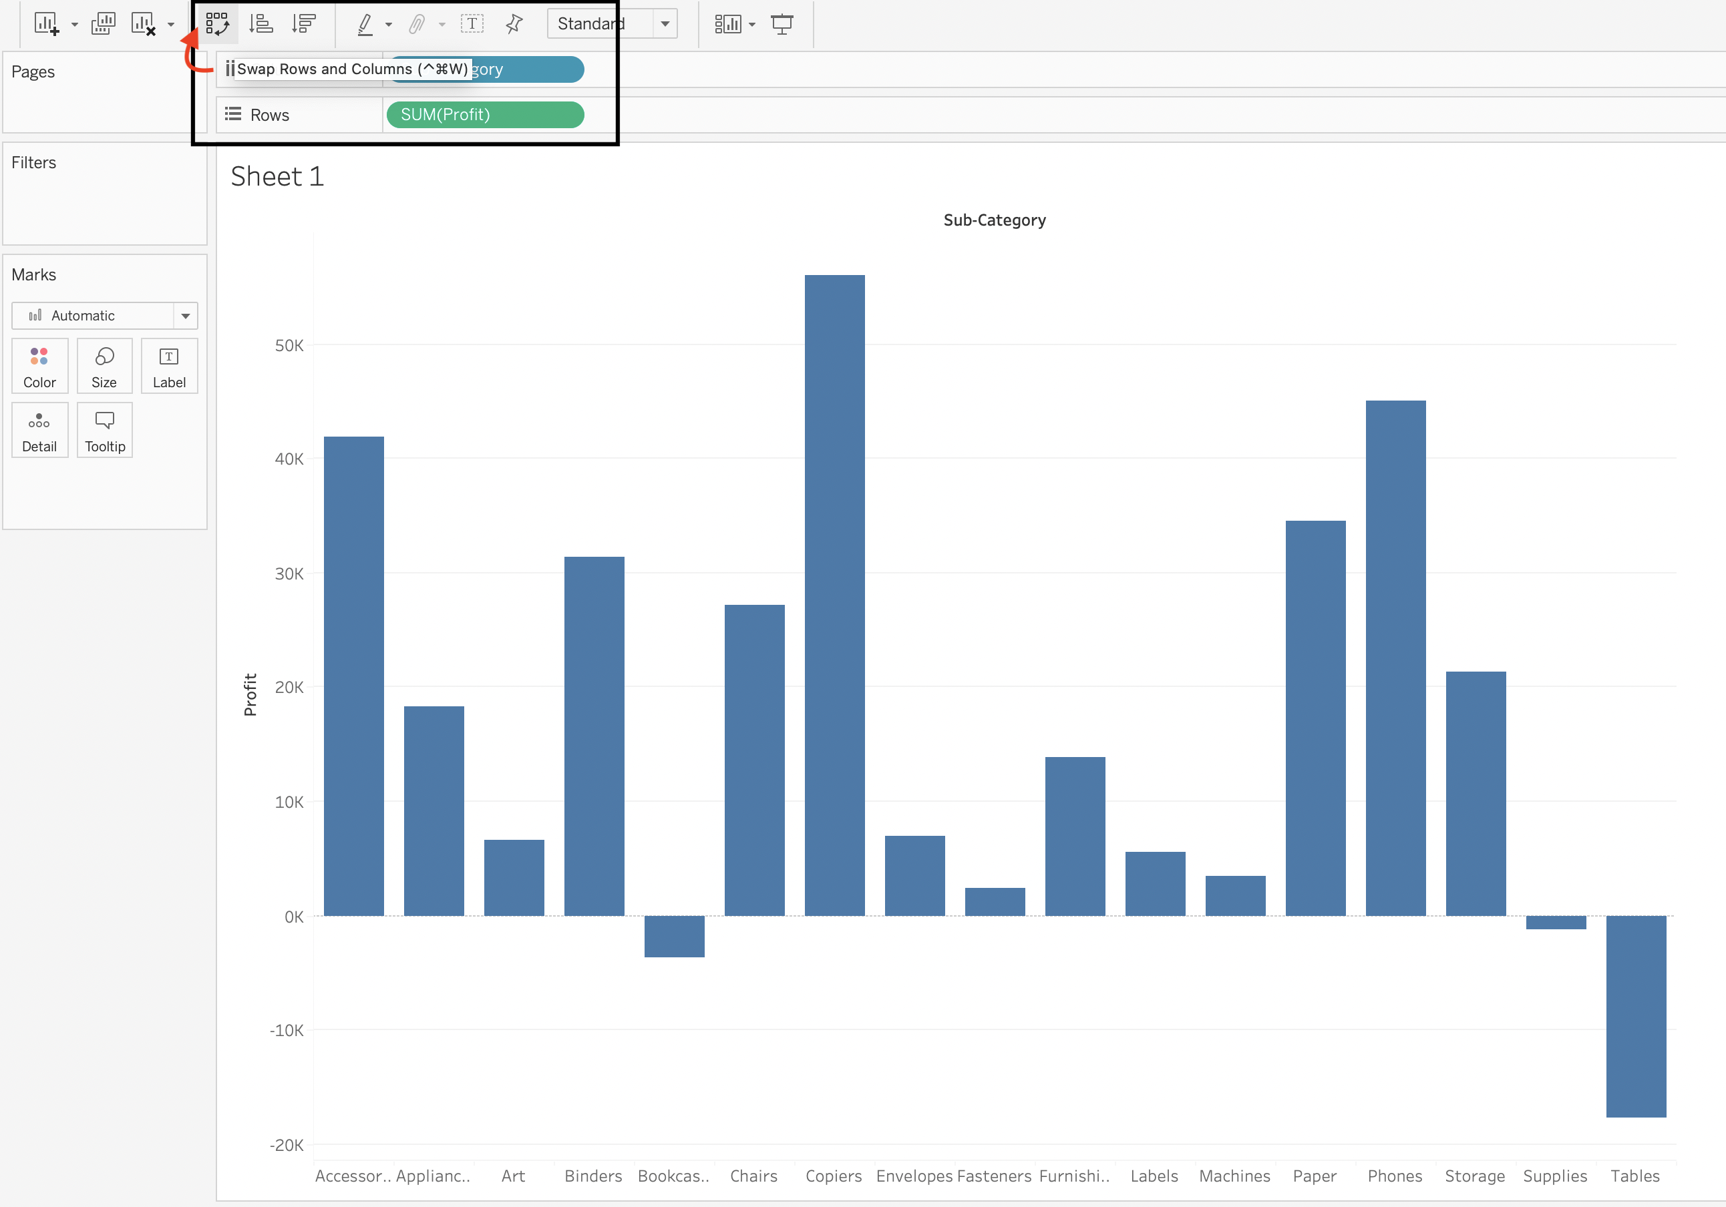This screenshot has width=1726, height=1207.
Task: Switch to the Sheet 1 tab
Action: (277, 177)
